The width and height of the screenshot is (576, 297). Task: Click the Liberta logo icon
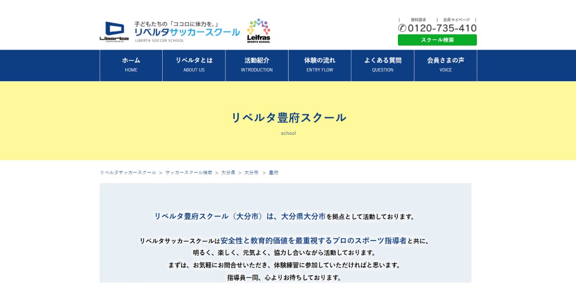point(114,31)
